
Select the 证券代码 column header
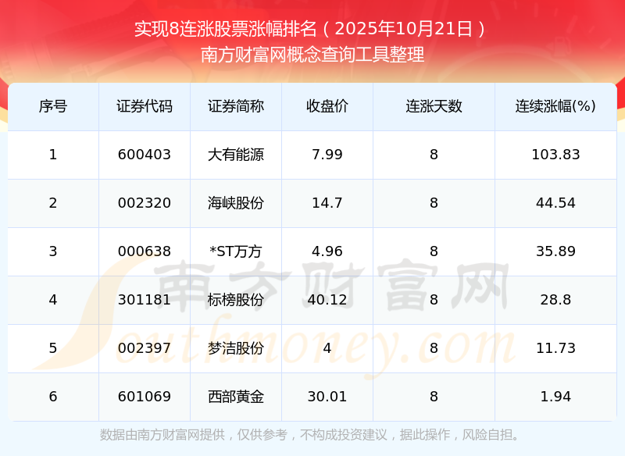[145, 106]
